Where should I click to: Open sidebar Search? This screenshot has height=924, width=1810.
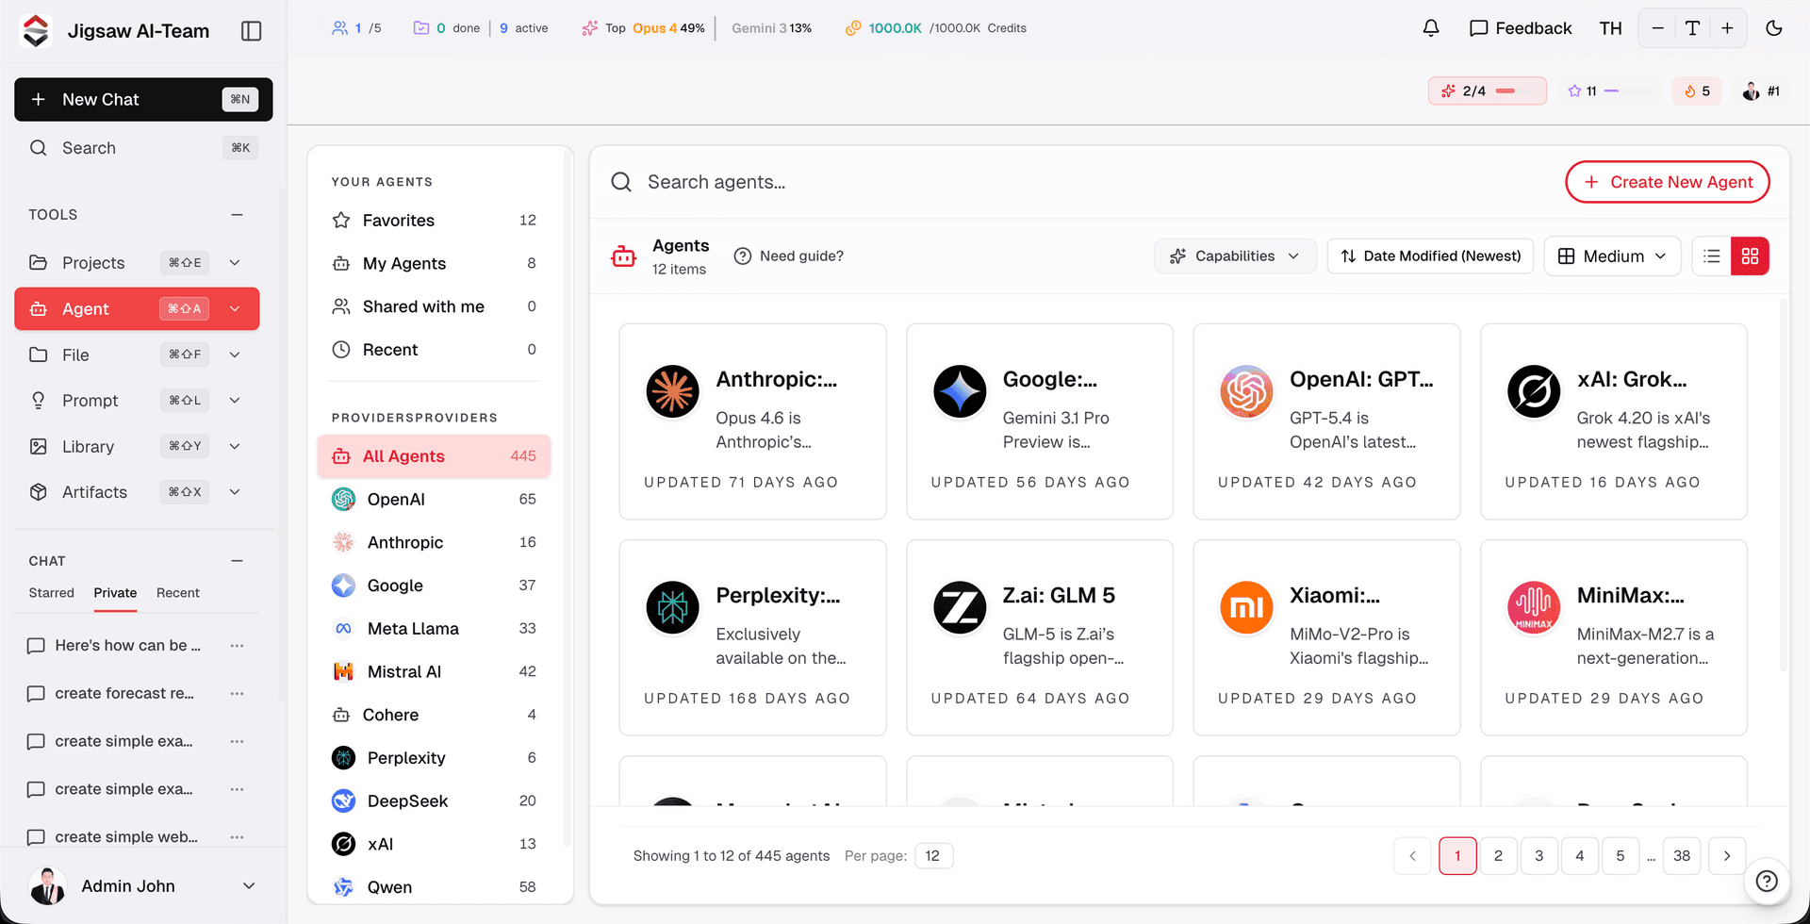(x=143, y=148)
